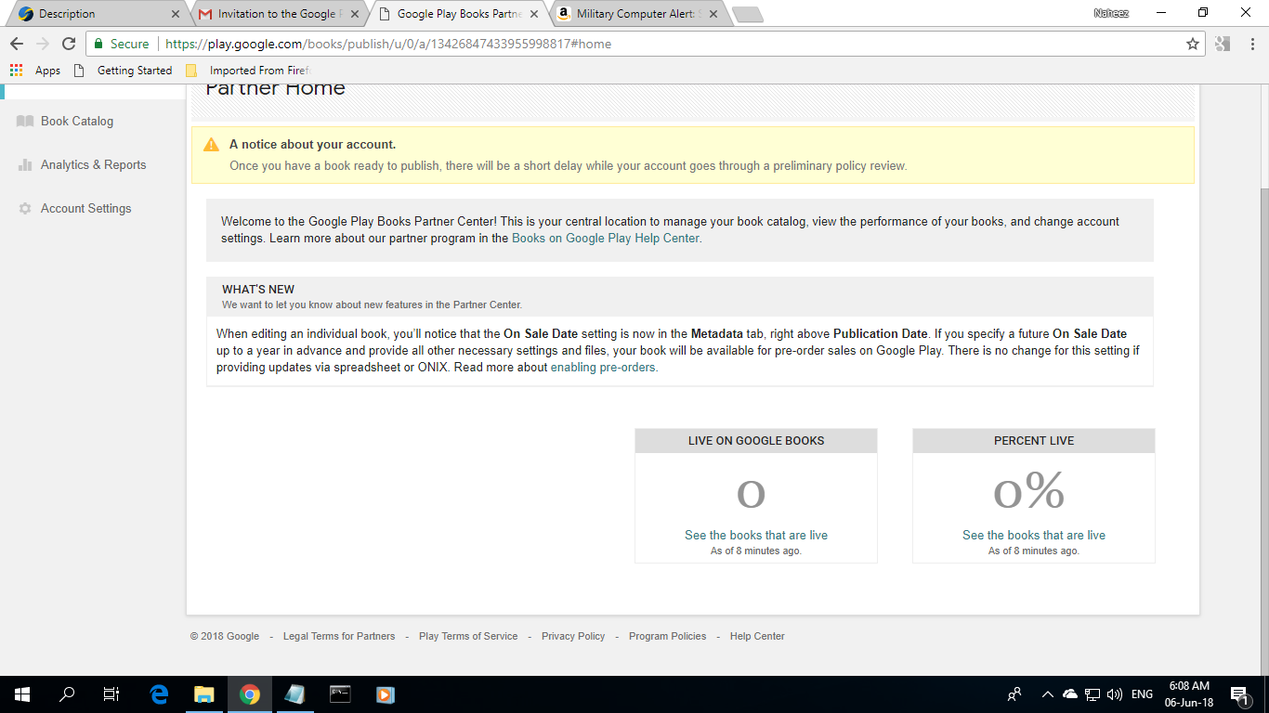This screenshot has height=713, width=1269.
Task: Click the Naheez profile button
Action: tap(1111, 13)
